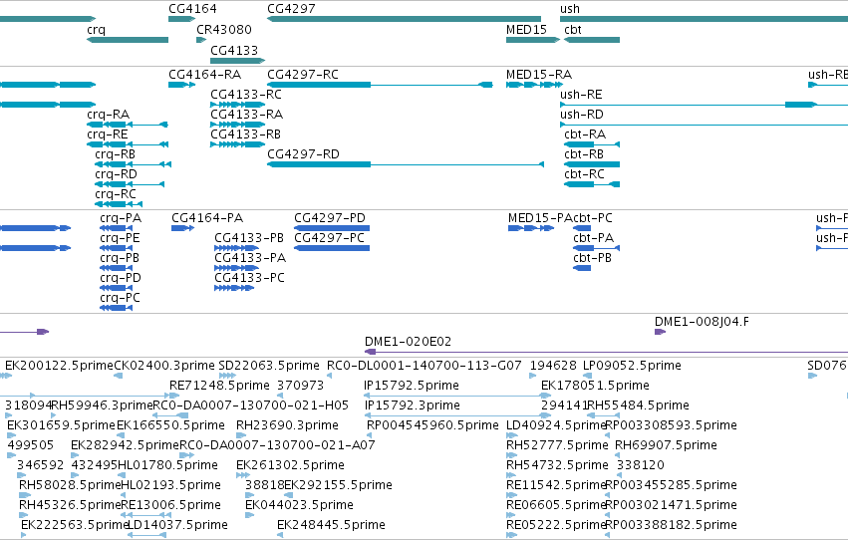Image resolution: width=848 pixels, height=540 pixels.
Task: Click EST EK200122.5prime
Action: pos(60,366)
